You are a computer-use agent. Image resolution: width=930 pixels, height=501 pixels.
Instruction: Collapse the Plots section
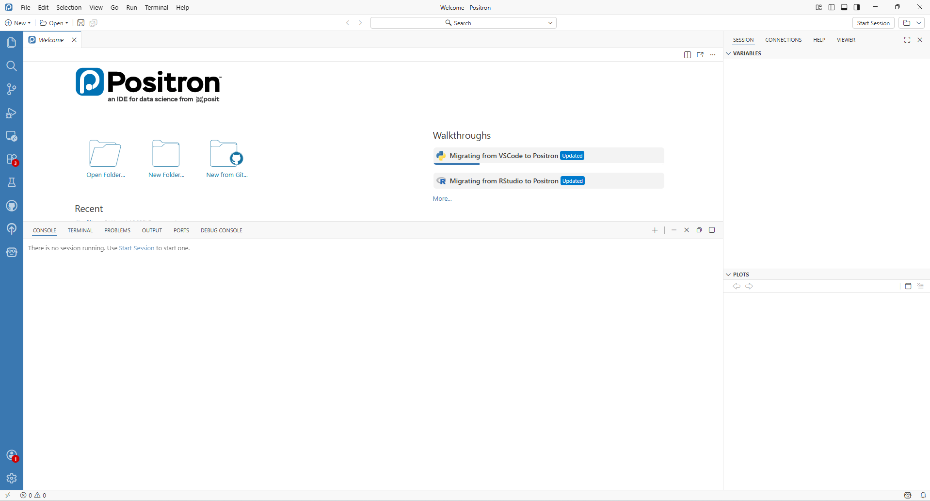(x=728, y=275)
